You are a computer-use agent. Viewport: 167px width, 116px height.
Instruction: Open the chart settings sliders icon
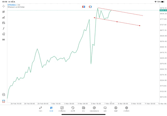click(4, 23)
